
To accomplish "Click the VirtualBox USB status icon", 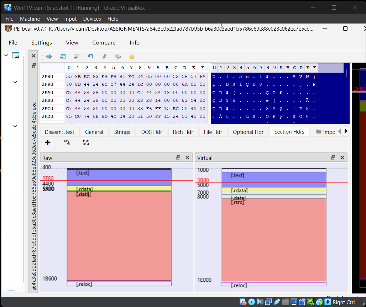I will coord(277,302).
